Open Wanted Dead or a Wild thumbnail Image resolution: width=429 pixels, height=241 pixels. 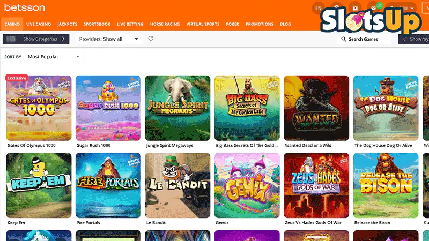click(316, 108)
